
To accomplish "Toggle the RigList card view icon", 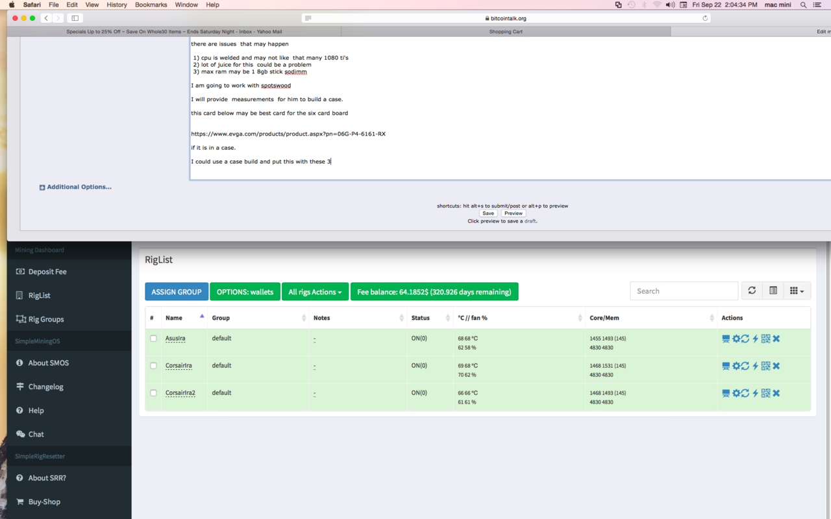I will point(773,291).
